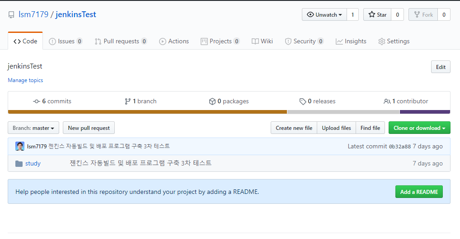Viewport: 460px width, 239px height.
Task: Click the star icon
Action: [x=372, y=14]
